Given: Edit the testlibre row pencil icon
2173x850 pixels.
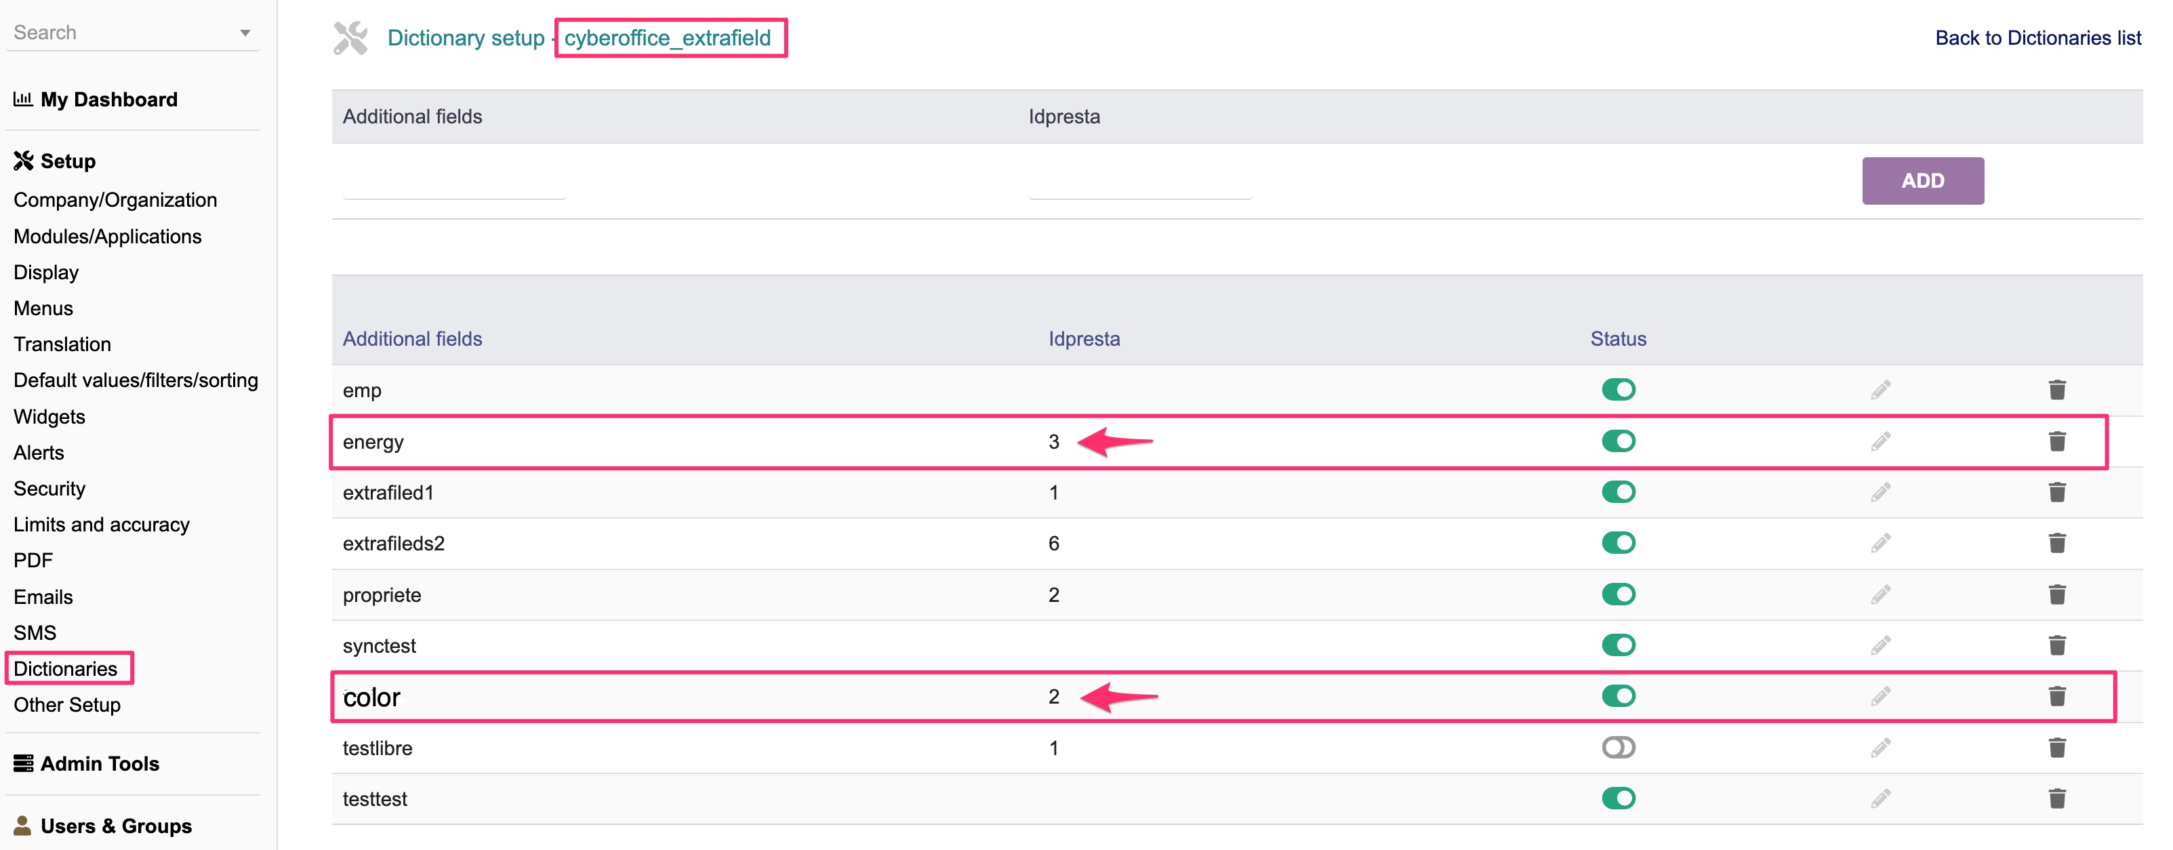Looking at the screenshot, I should click(1880, 747).
